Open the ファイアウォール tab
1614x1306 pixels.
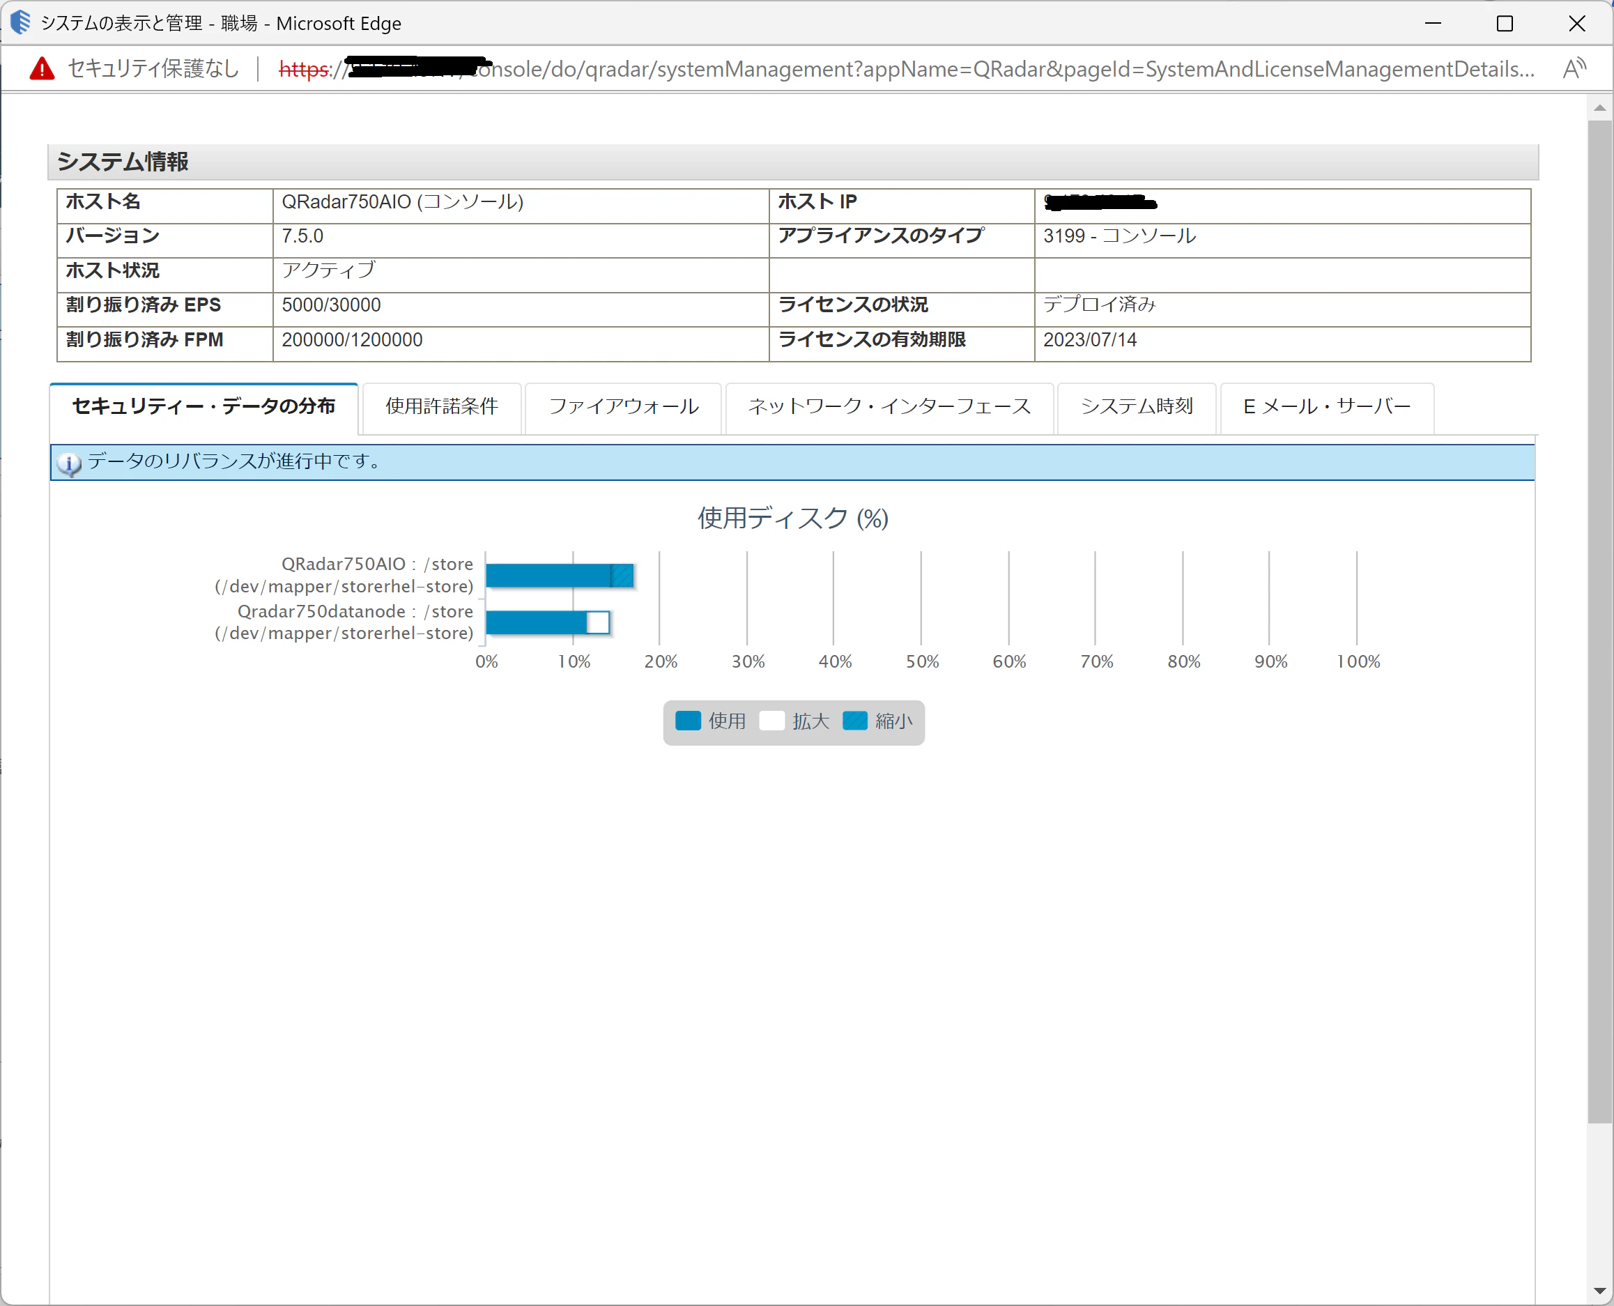click(624, 407)
